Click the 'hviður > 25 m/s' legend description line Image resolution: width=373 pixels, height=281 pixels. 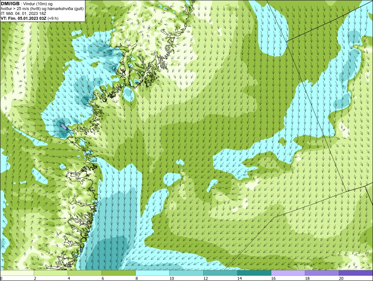42,9
